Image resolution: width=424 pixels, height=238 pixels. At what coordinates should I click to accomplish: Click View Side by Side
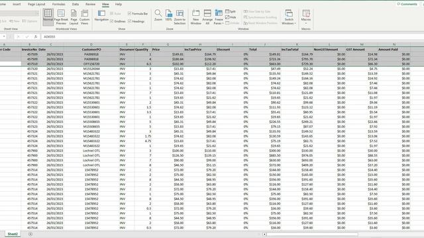257,11
